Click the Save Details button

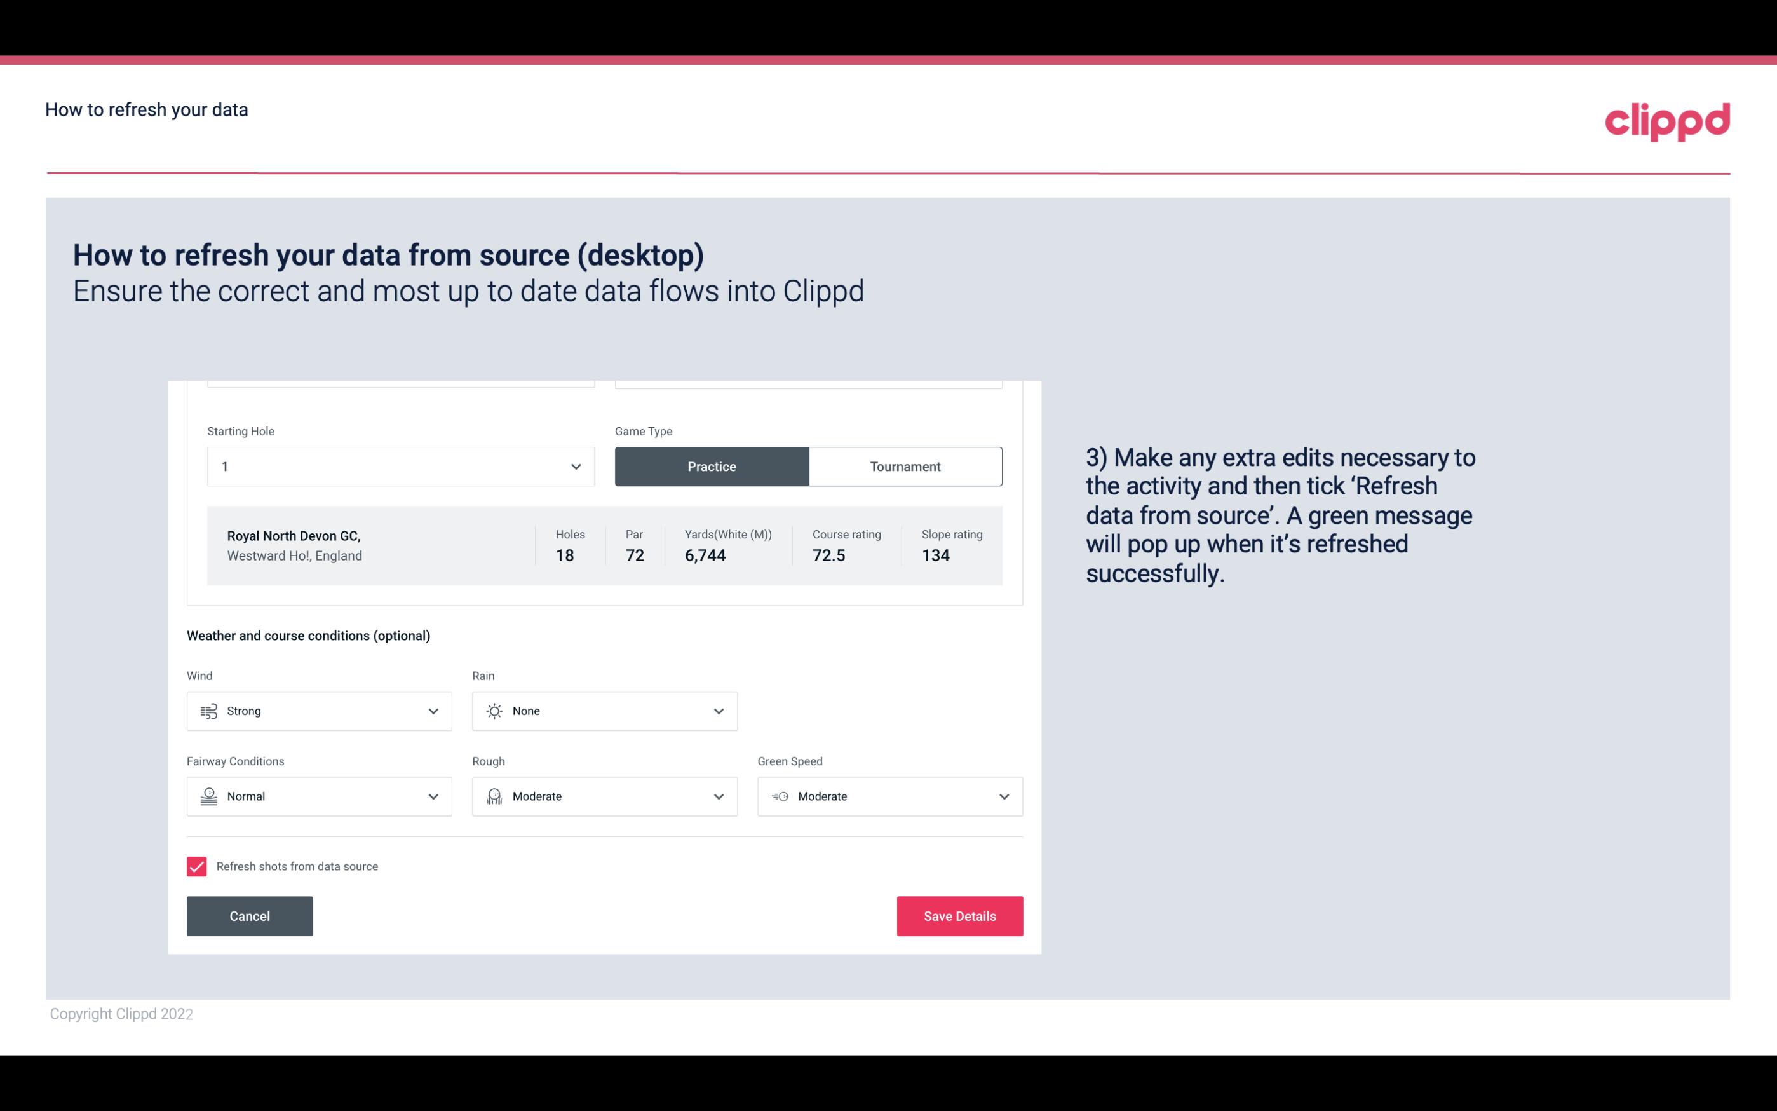pos(959,915)
